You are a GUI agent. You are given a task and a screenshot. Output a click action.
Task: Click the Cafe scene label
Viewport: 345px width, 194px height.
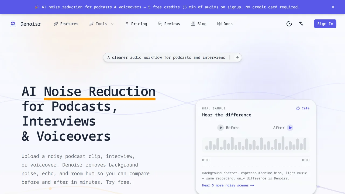(x=303, y=108)
